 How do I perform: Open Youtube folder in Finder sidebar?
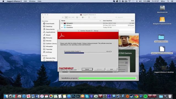(48, 49)
